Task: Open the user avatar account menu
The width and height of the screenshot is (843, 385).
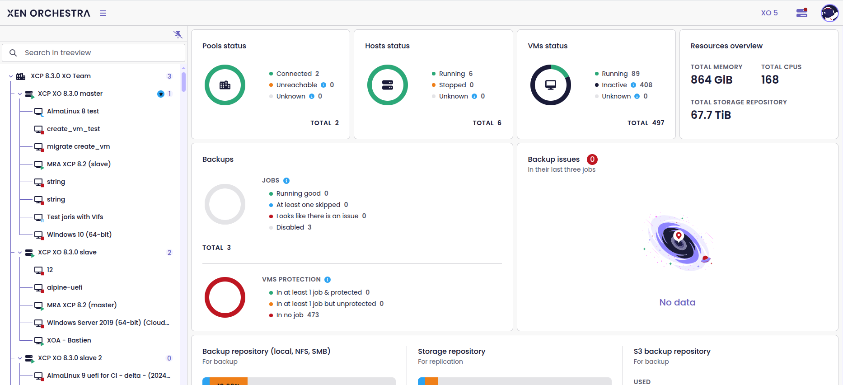Action: 829,13
